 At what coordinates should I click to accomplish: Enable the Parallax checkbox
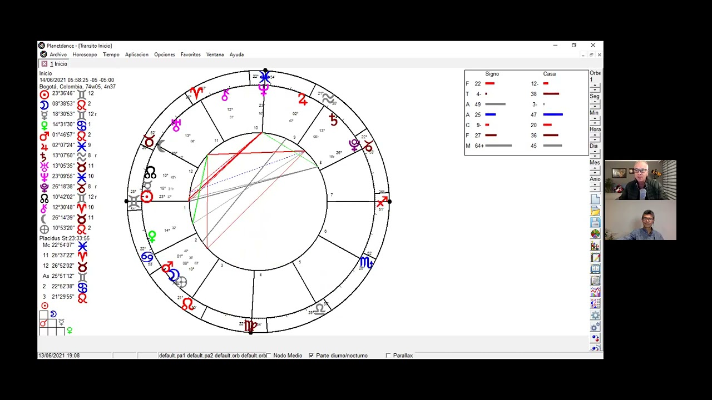[388, 356]
